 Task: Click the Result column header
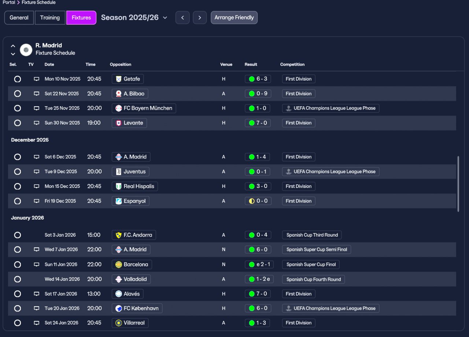pyautogui.click(x=251, y=64)
